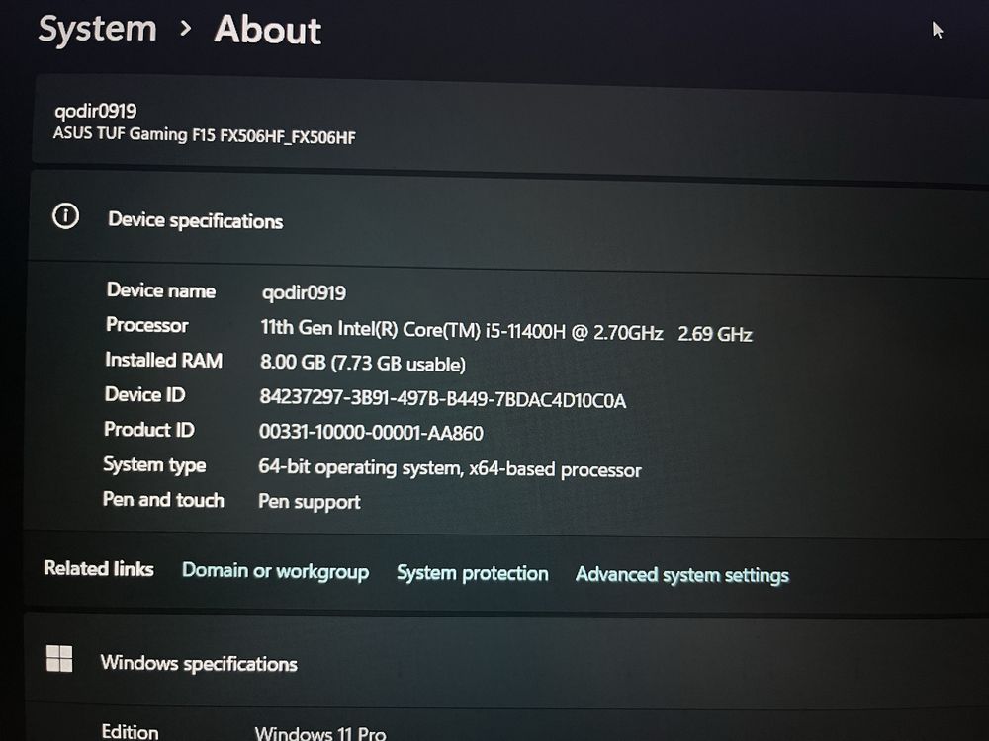Click the Device name label
This screenshot has height=741, width=989.
(161, 290)
